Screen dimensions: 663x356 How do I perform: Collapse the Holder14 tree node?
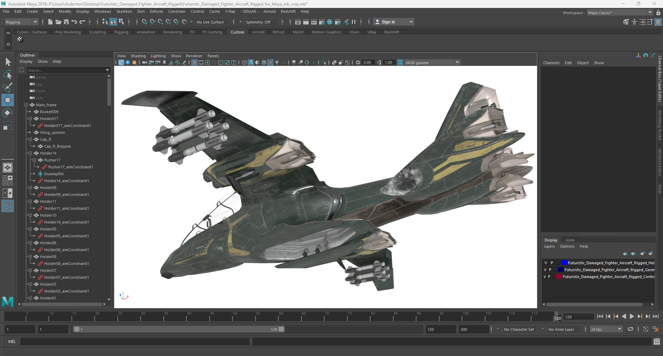point(30,153)
